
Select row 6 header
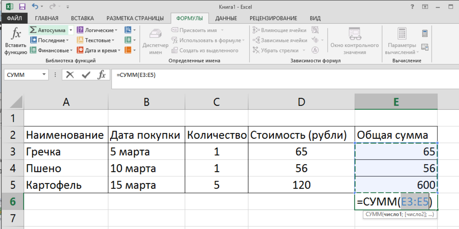[x=13, y=201]
